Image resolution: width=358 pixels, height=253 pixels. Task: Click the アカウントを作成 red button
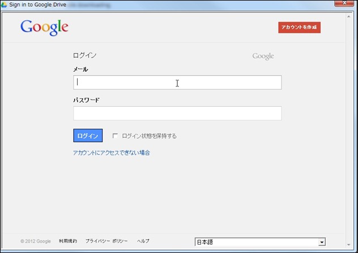coord(299,27)
